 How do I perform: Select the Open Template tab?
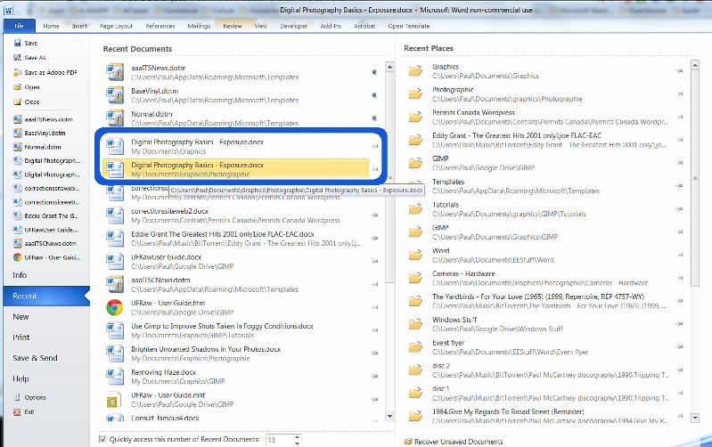tap(409, 26)
